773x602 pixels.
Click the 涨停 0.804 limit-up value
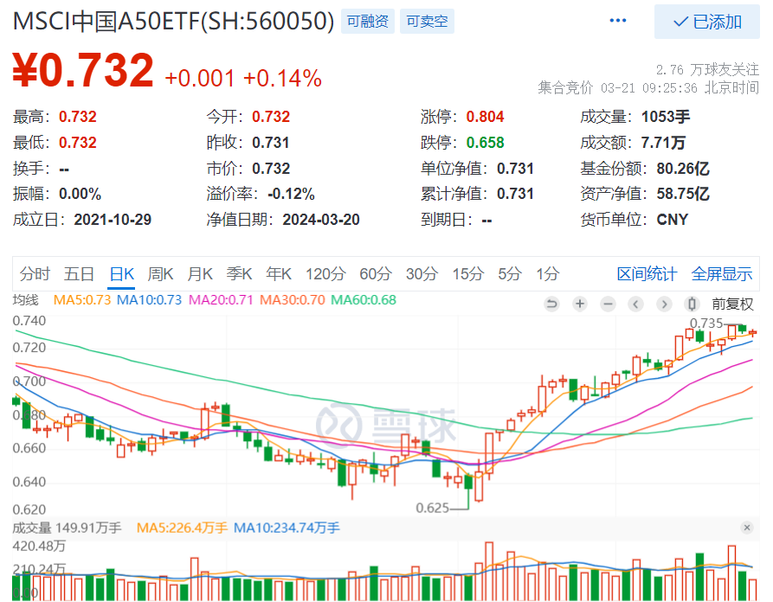point(485,117)
